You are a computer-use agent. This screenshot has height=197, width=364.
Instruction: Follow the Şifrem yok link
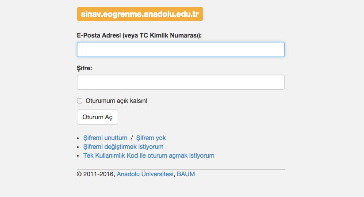click(x=151, y=138)
